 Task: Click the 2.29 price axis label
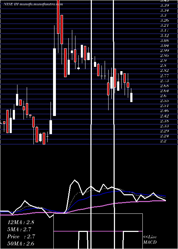coord(164,131)
